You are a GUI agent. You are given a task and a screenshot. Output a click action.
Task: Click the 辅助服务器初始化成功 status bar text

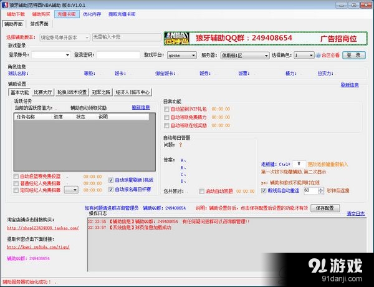click(27, 282)
